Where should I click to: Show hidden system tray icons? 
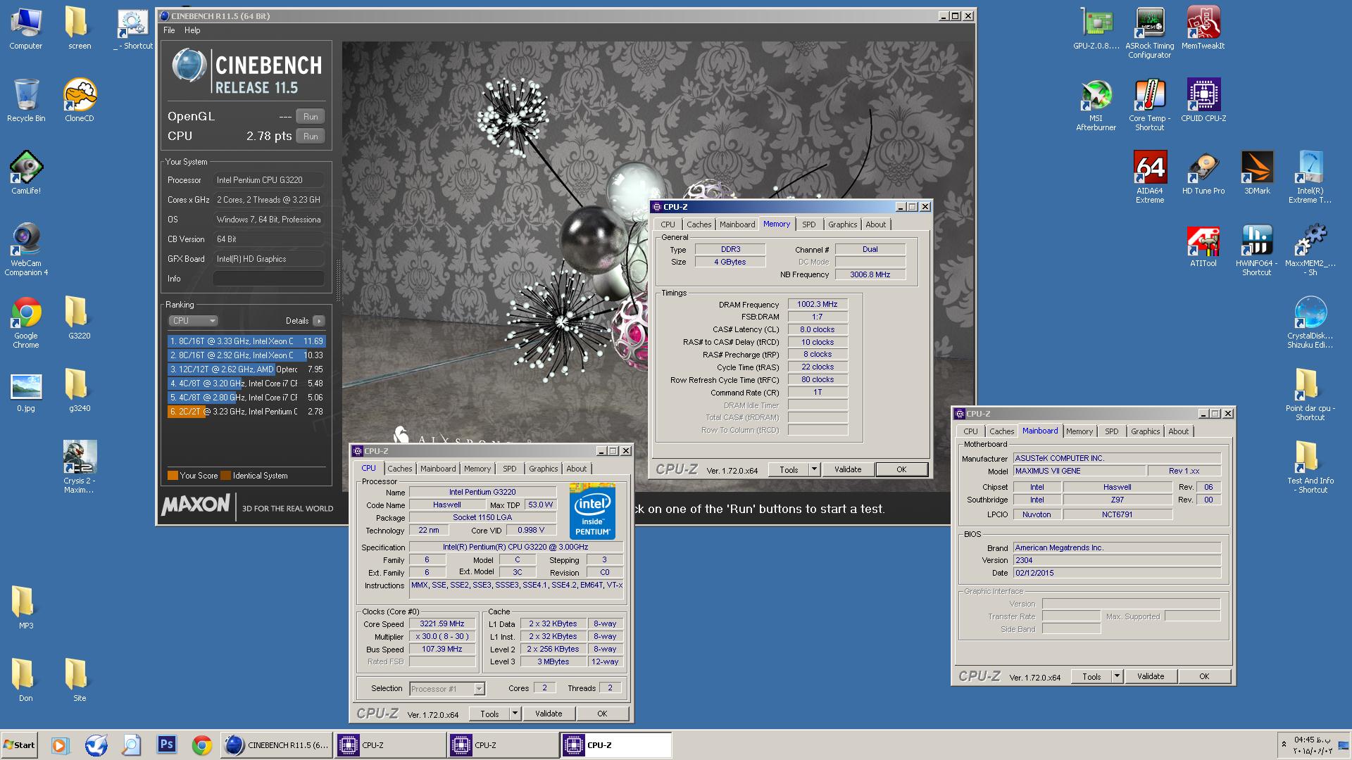pyautogui.click(x=1284, y=744)
